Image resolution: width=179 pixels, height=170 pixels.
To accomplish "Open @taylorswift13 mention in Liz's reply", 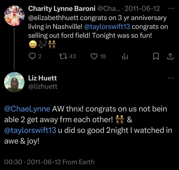I will 30,130.
